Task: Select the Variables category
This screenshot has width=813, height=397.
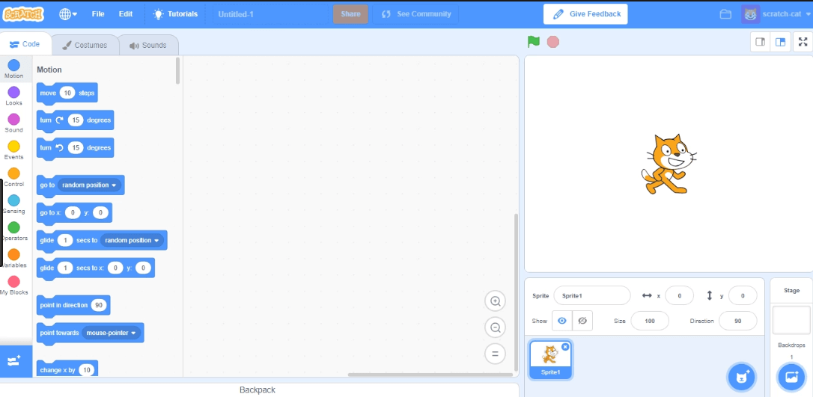Action: (14, 258)
